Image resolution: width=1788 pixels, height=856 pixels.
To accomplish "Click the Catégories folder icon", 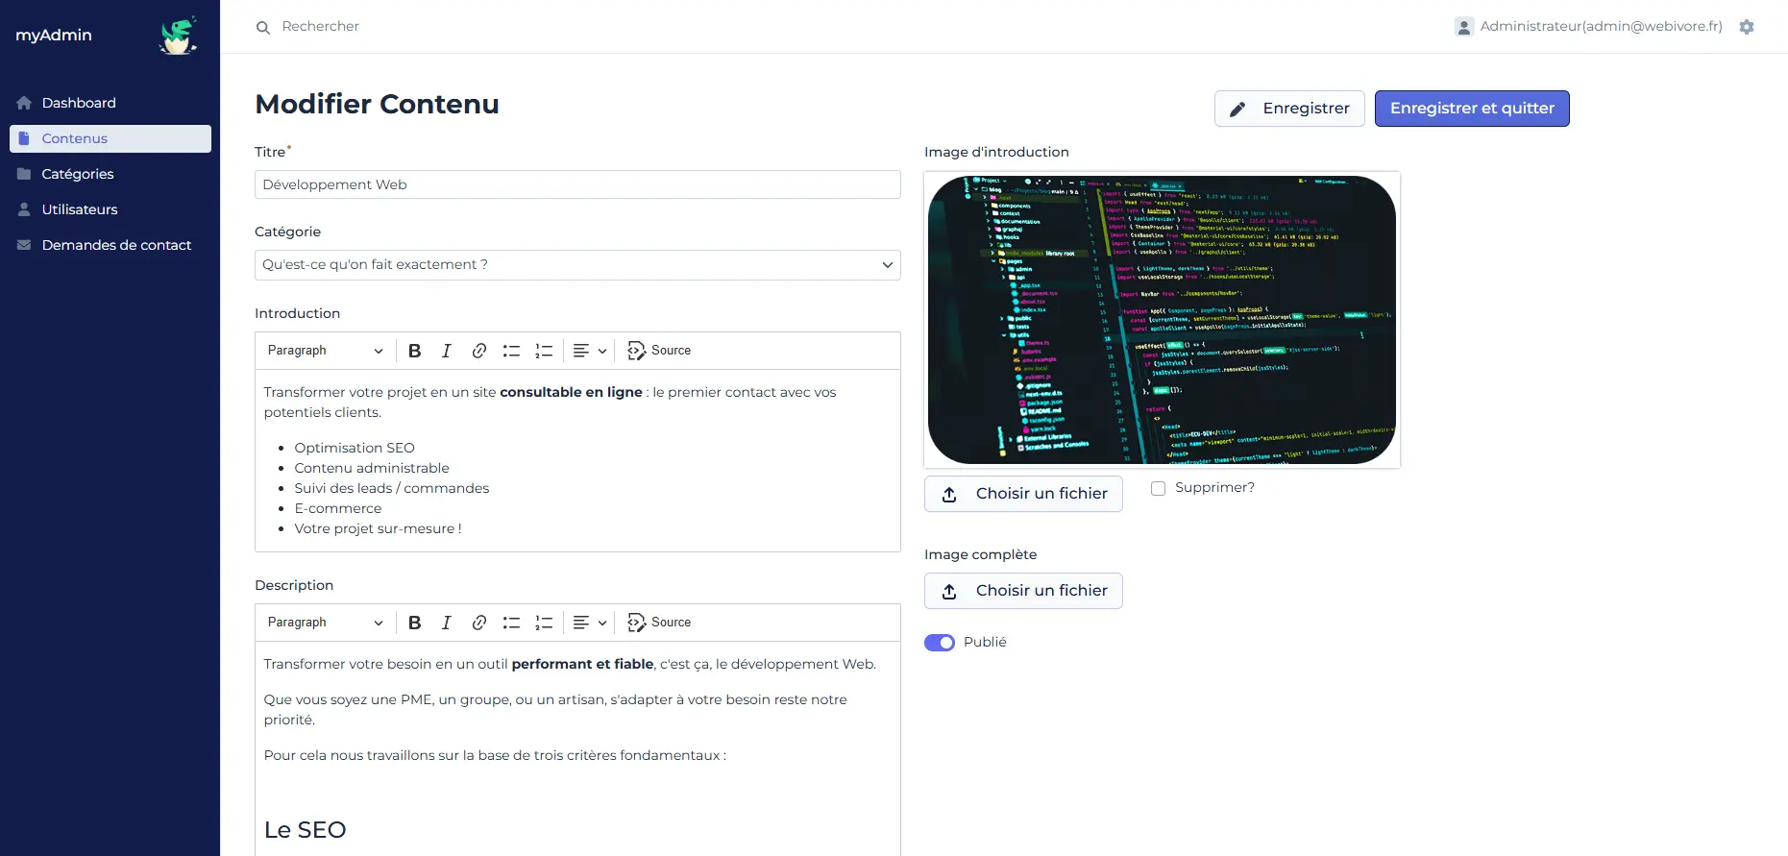I will (24, 174).
